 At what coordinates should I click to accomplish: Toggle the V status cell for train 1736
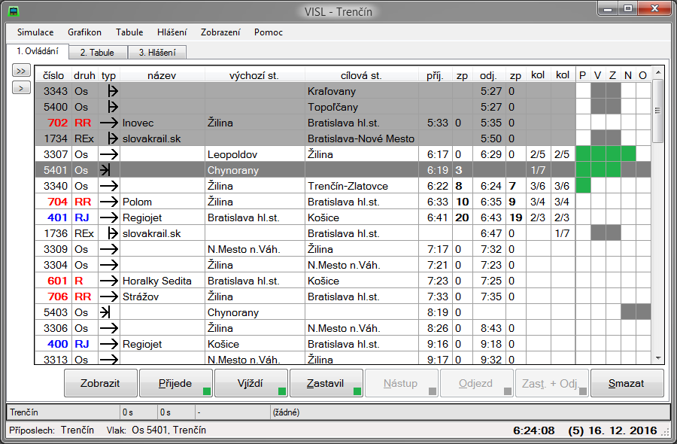598,233
